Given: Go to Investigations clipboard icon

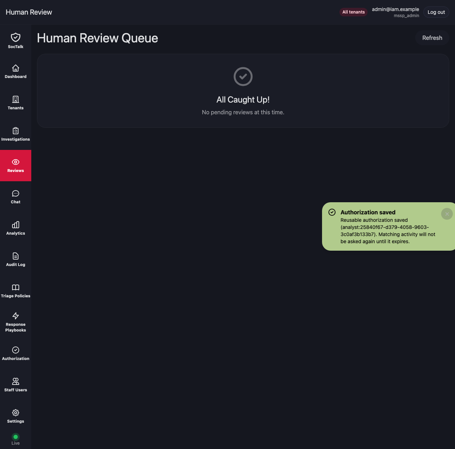Looking at the screenshot, I should click(16, 131).
